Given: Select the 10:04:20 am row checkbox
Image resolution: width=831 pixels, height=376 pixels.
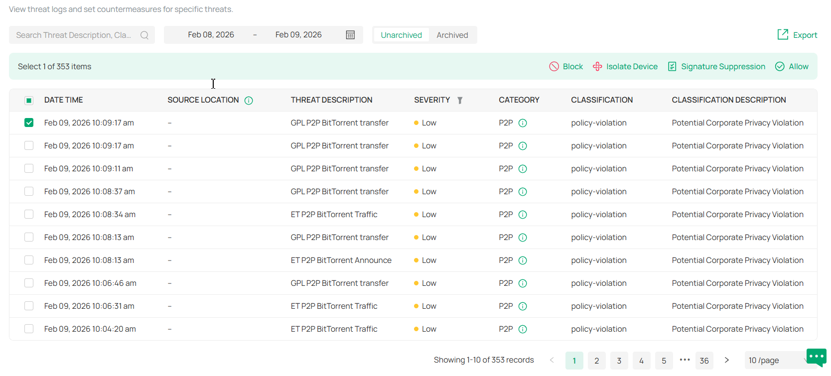Looking at the screenshot, I should 29,329.
